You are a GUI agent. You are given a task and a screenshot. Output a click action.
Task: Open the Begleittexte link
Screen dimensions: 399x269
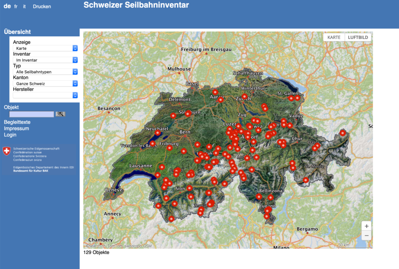[x=17, y=122]
